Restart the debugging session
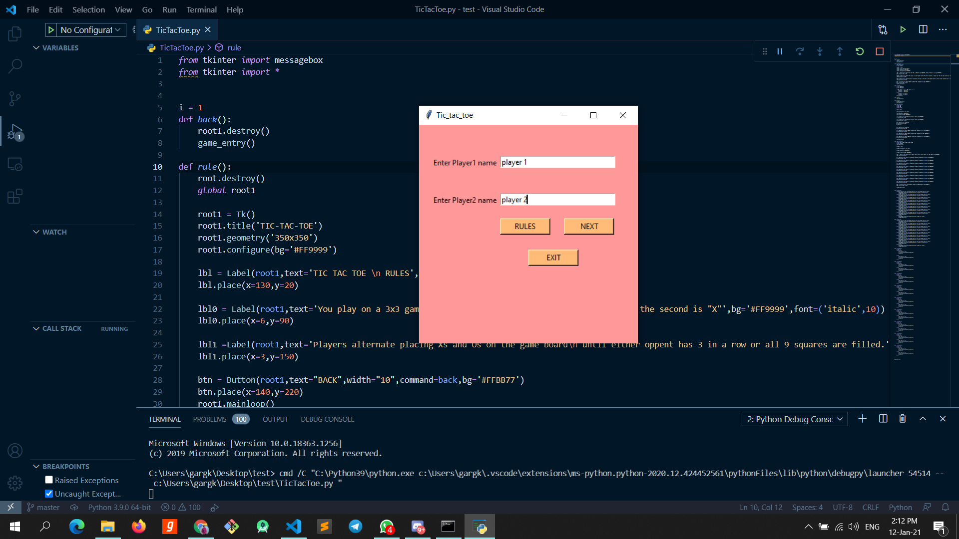This screenshot has height=539, width=959. click(x=860, y=51)
